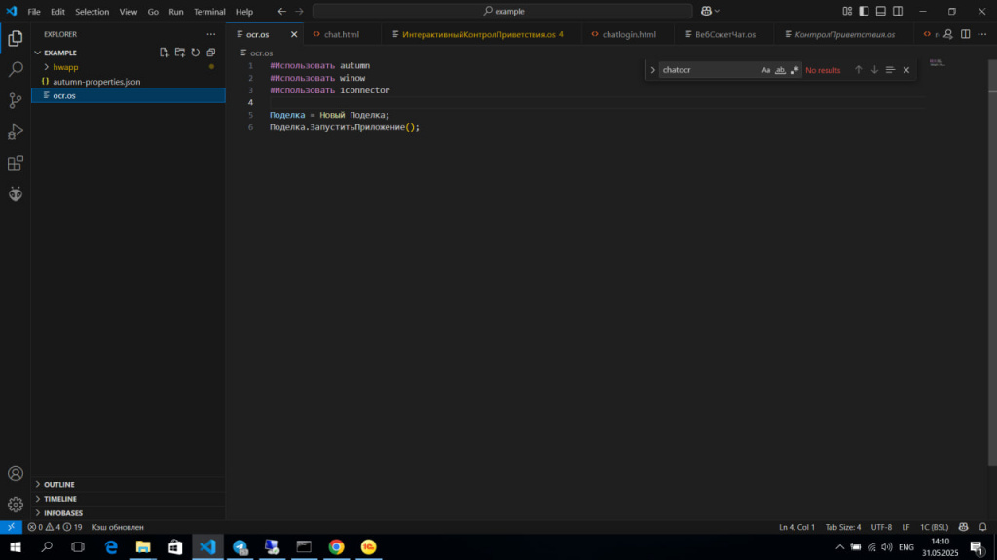Open the Explorer view in activity bar

(16, 38)
